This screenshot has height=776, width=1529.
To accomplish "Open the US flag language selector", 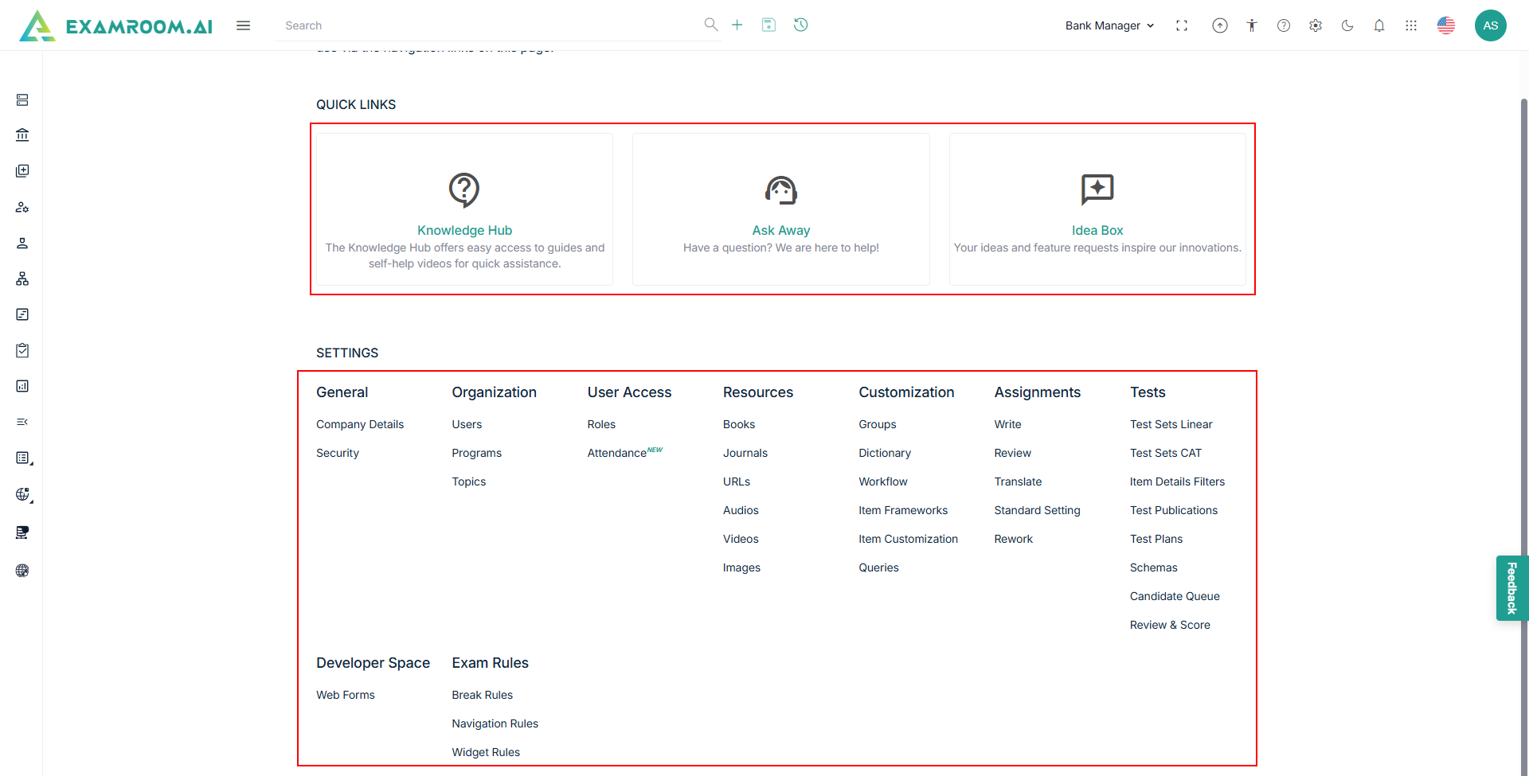I will (1446, 25).
